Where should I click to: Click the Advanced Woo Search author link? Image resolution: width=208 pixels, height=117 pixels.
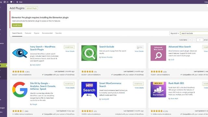[172, 59]
